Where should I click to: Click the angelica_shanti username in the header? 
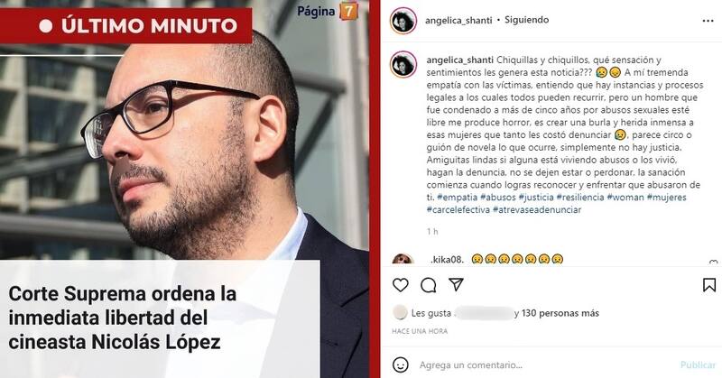click(458, 20)
